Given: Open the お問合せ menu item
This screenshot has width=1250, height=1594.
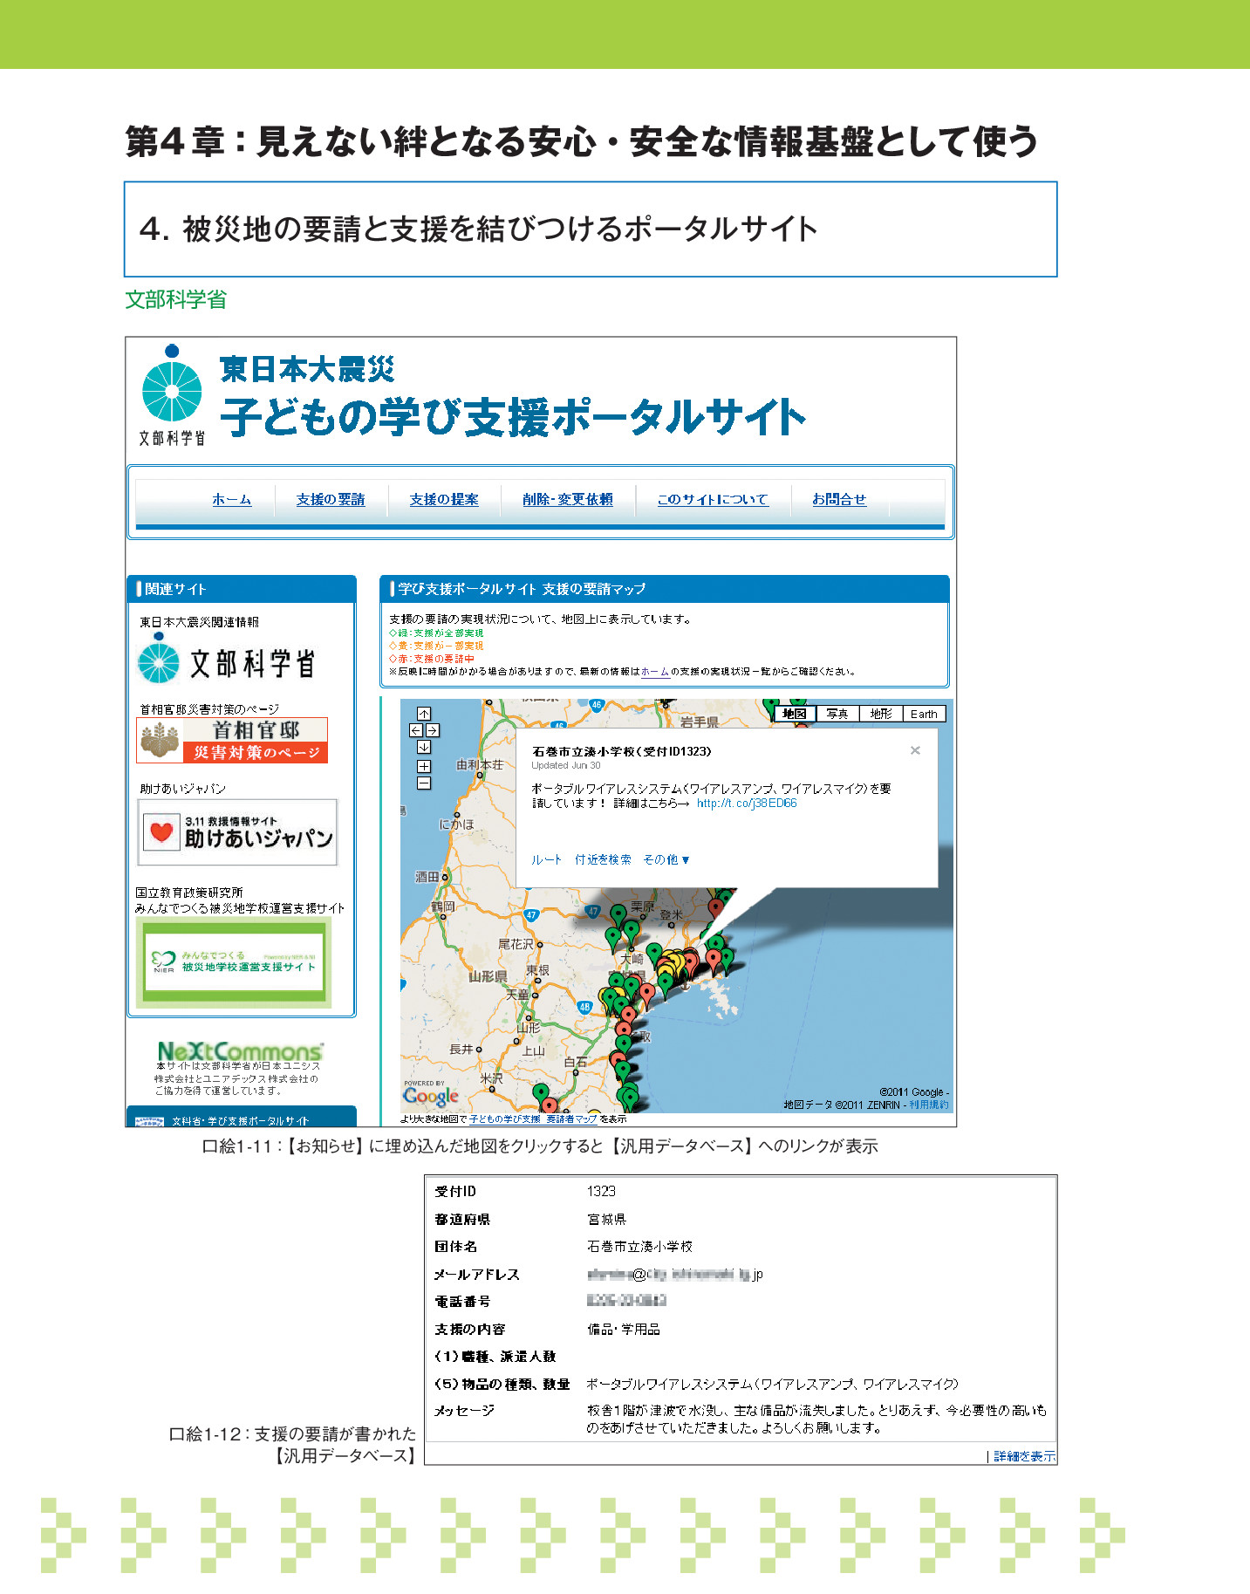Looking at the screenshot, I should tap(839, 499).
